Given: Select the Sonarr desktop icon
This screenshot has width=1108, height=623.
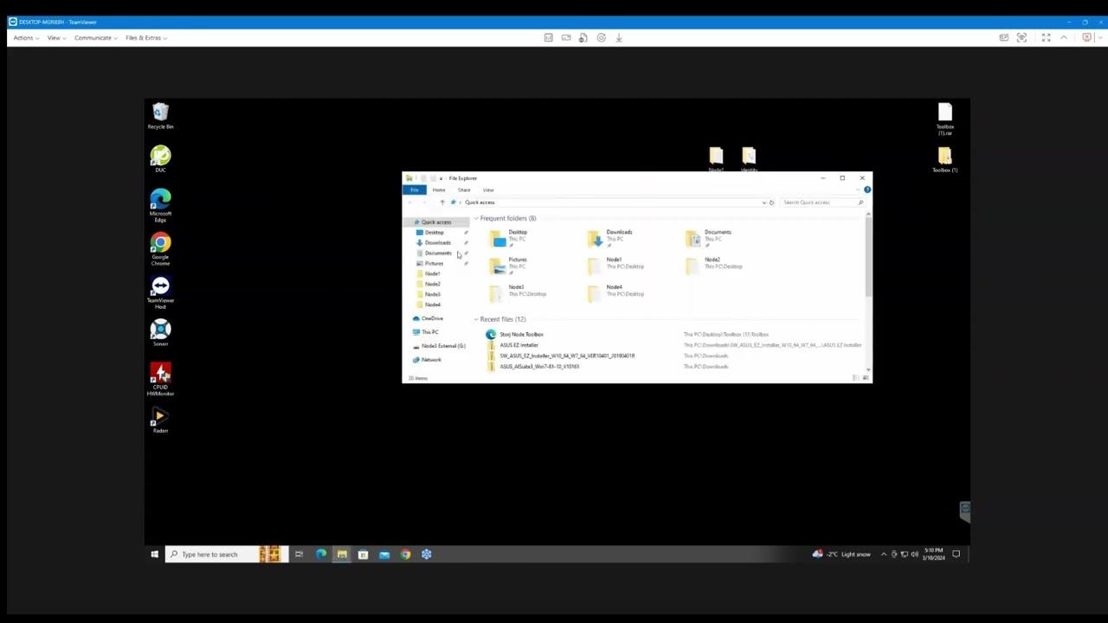Looking at the screenshot, I should [x=160, y=332].
